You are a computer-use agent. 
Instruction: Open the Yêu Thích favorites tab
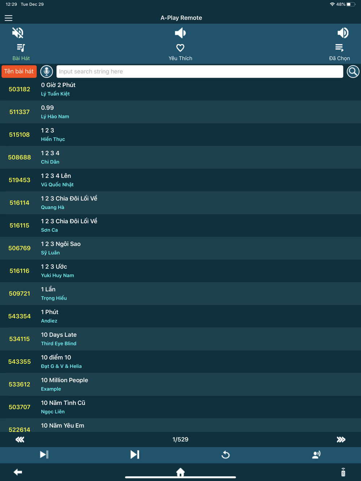click(180, 52)
